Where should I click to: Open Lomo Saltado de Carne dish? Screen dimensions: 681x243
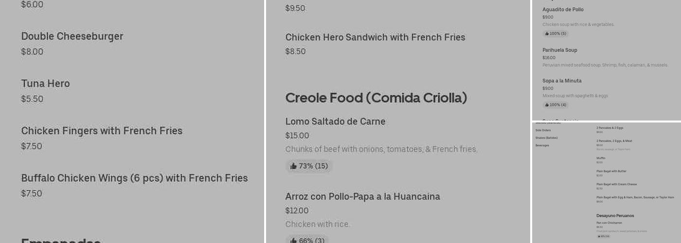(x=335, y=121)
